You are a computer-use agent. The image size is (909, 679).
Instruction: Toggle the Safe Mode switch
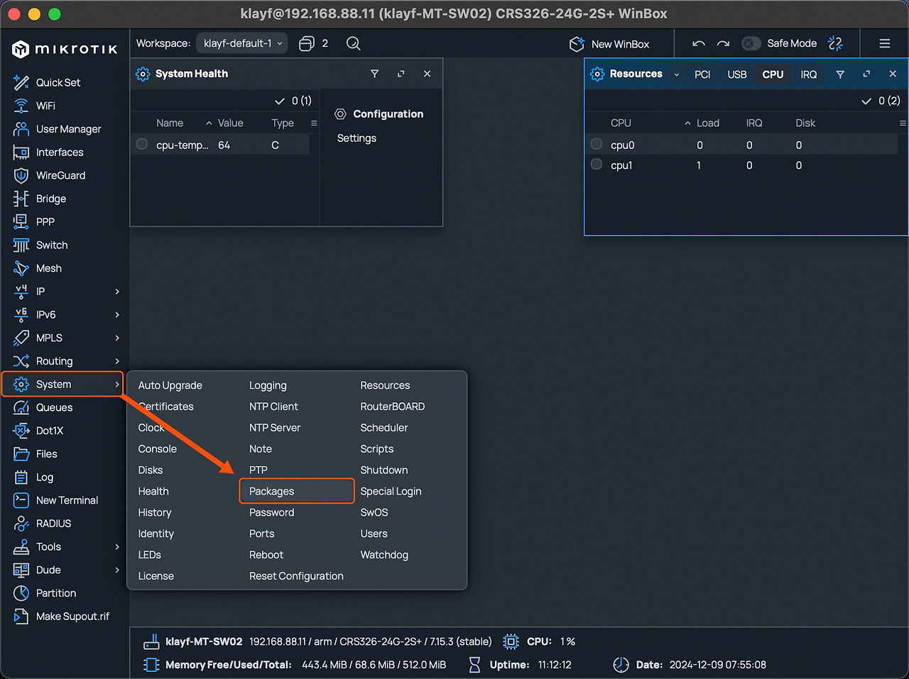point(751,43)
